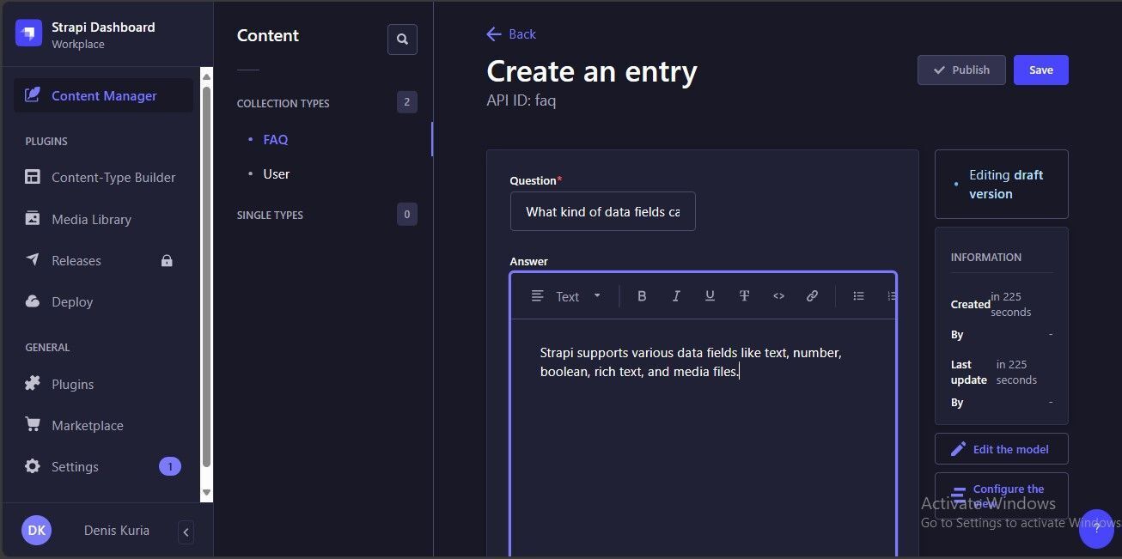Click the Strapi logo icon
The height and width of the screenshot is (559, 1122).
[29, 33]
